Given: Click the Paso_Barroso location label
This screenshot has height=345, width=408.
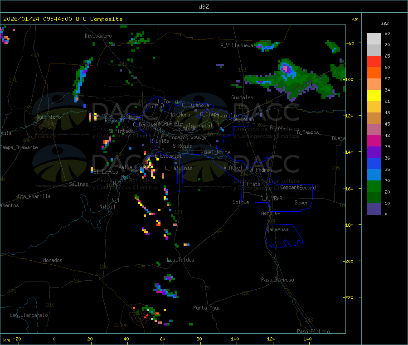Looking at the screenshot, I should (x=277, y=280).
